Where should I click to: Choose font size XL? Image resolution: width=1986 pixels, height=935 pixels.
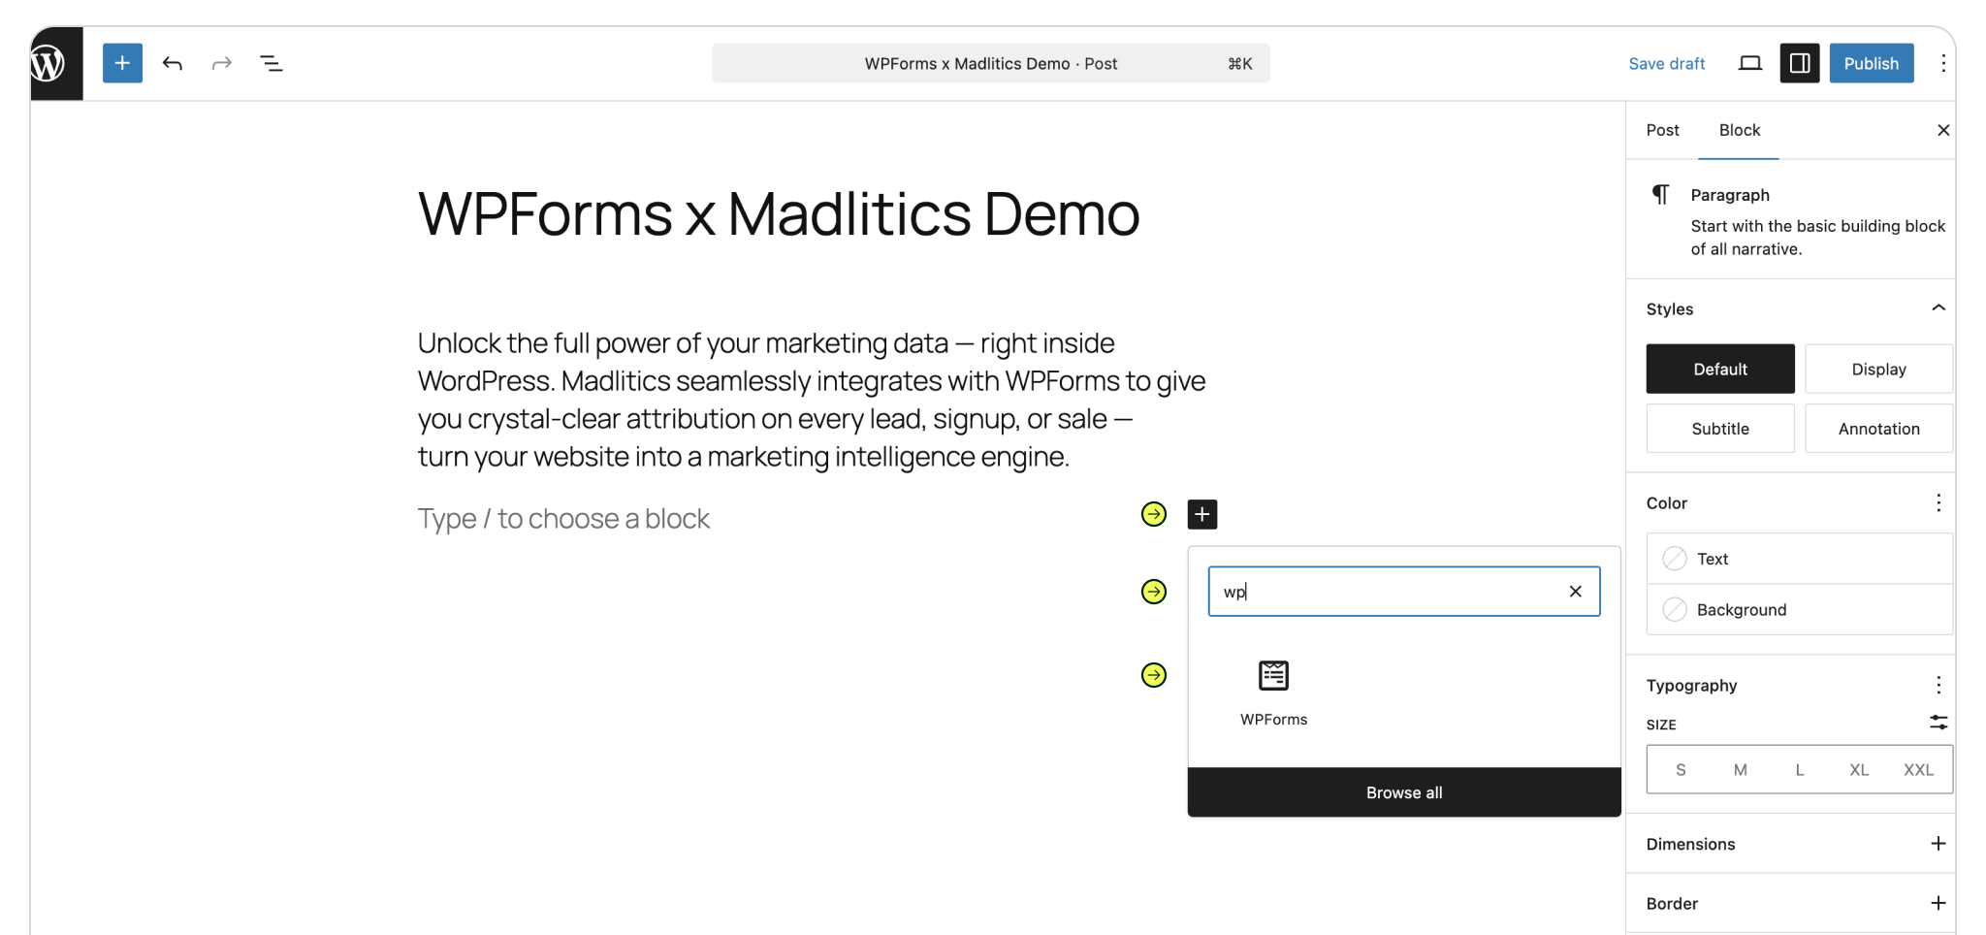click(x=1859, y=770)
